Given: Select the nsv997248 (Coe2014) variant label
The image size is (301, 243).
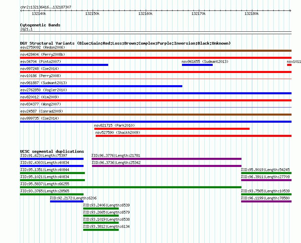Looking at the screenshot, I should click(x=40, y=69).
